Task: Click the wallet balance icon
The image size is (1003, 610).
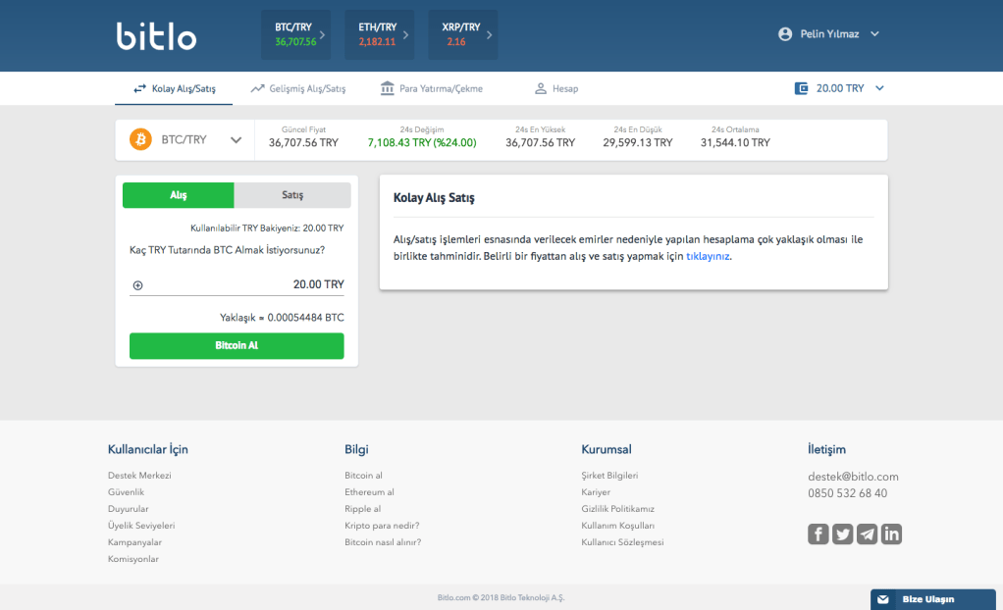Action: 802,88
